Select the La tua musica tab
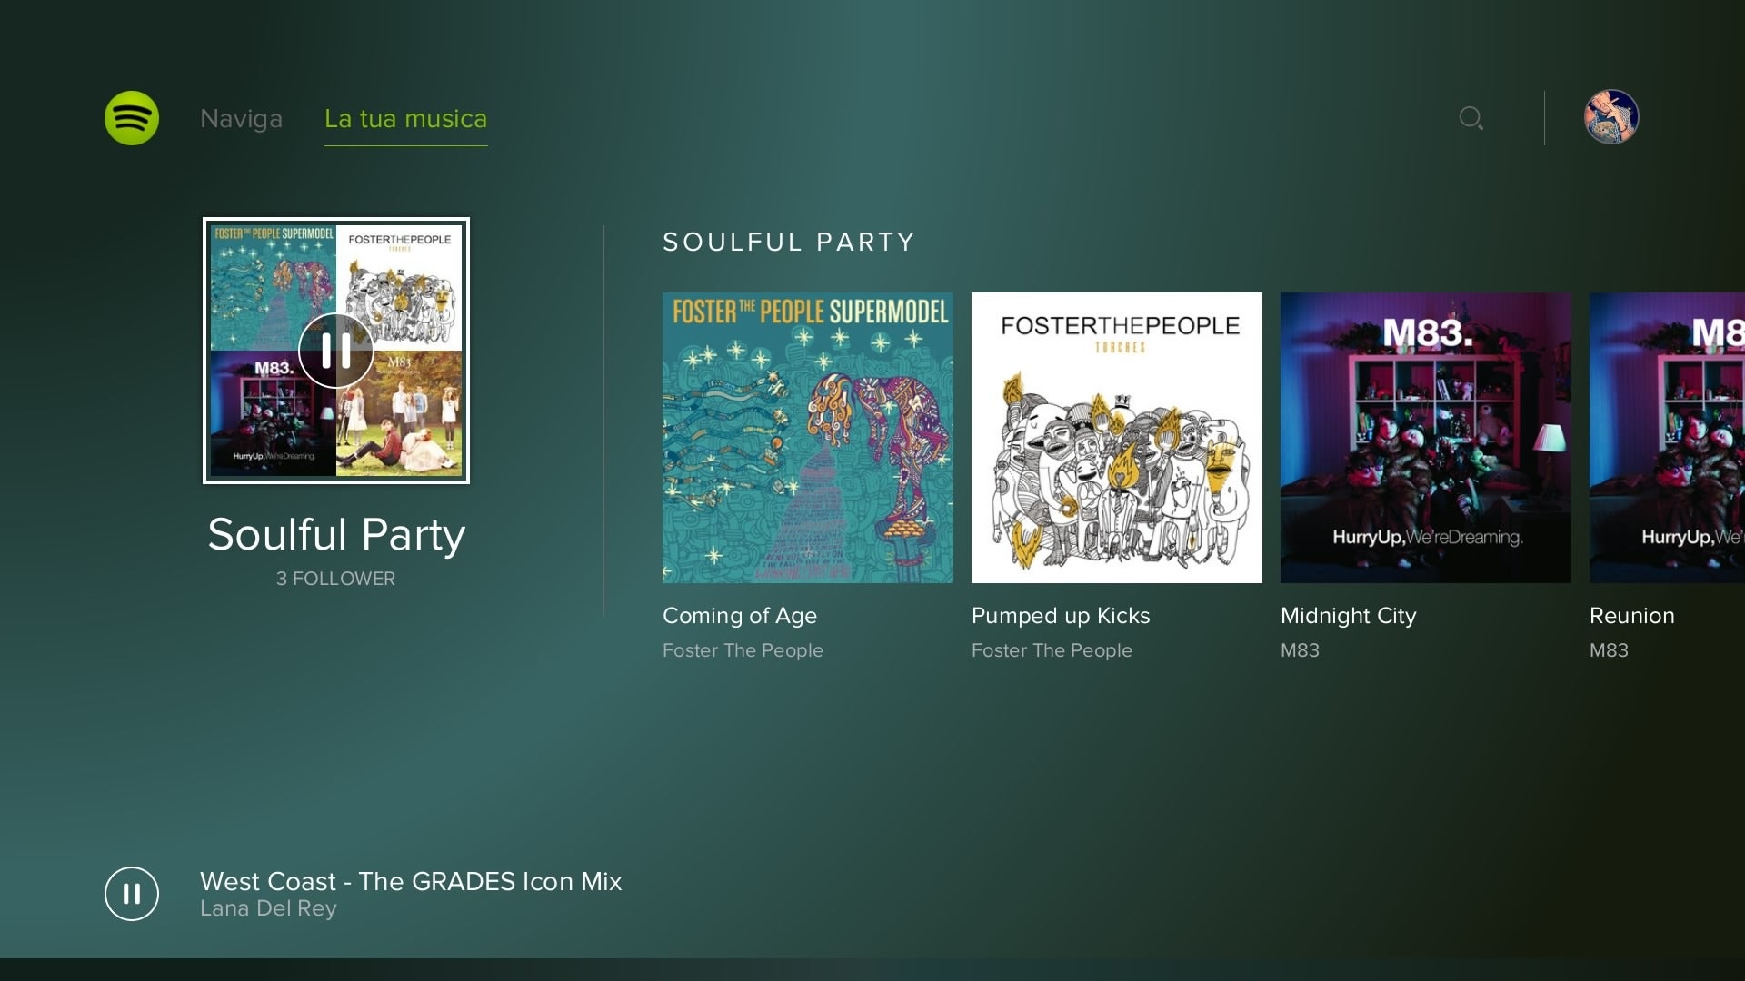 tap(405, 119)
